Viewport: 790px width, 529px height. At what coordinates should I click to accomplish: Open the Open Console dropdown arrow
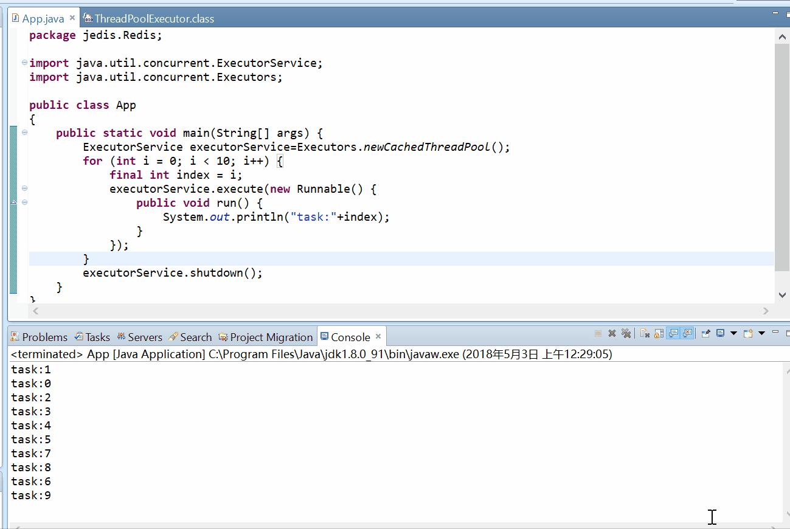coord(761,333)
